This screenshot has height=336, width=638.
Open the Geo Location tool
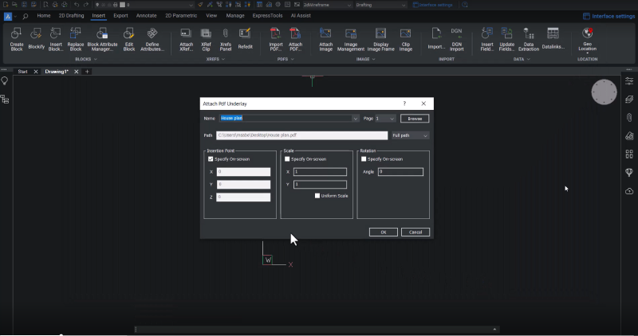pyautogui.click(x=587, y=39)
